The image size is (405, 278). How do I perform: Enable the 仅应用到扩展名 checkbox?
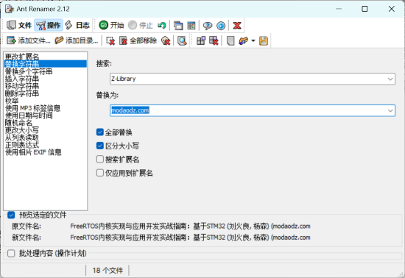point(100,173)
